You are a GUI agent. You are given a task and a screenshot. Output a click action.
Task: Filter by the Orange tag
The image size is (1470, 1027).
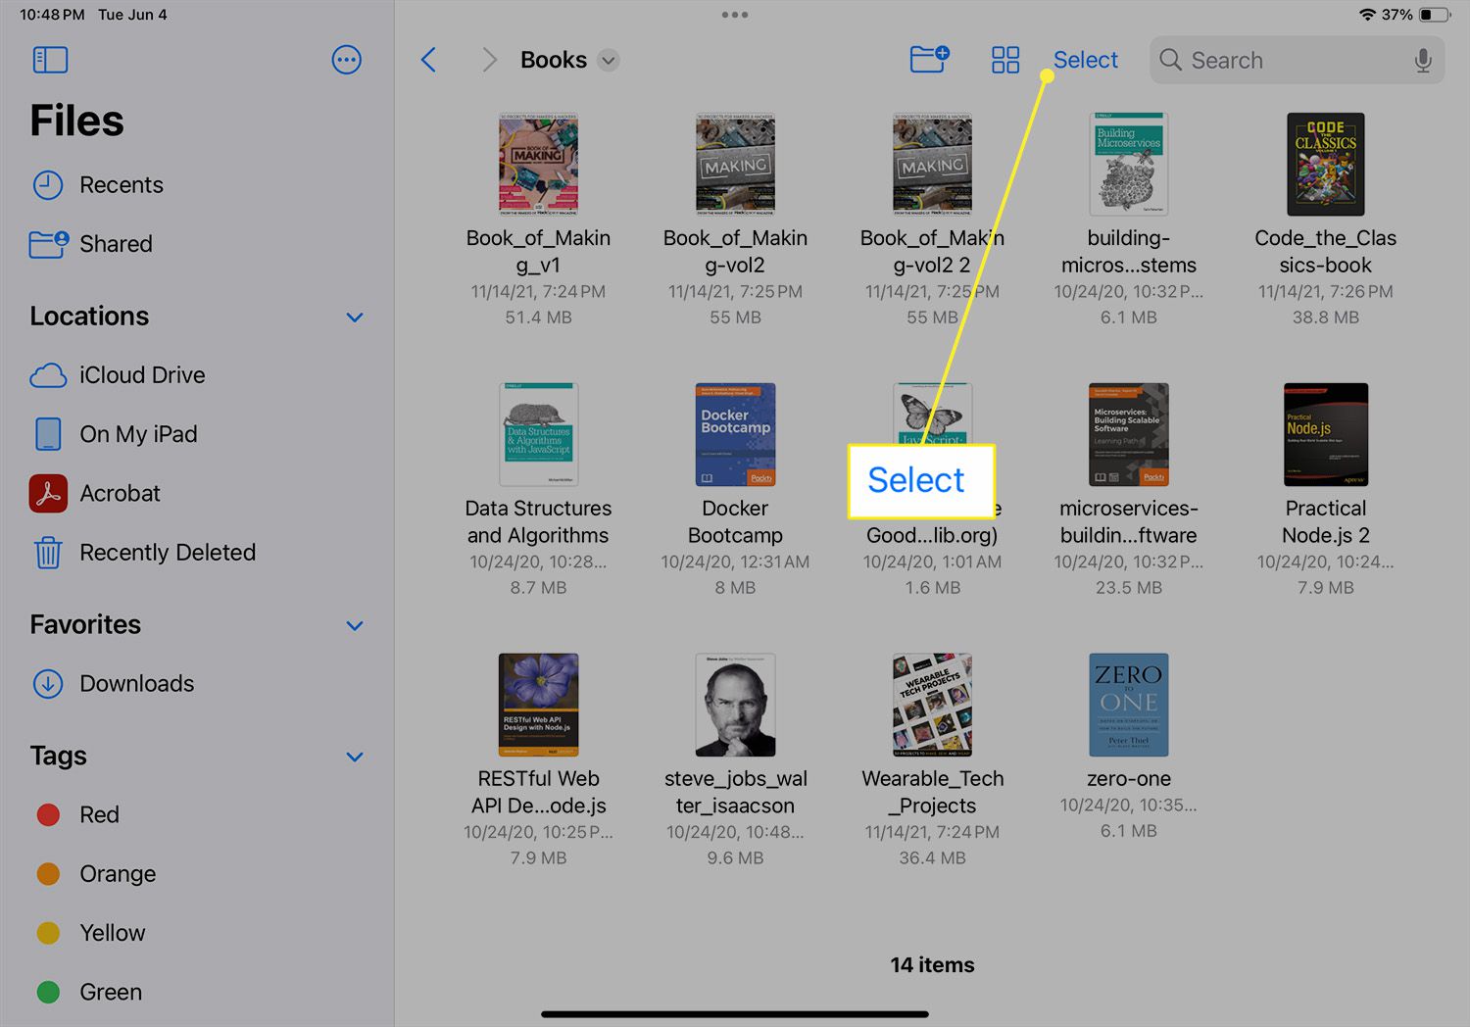point(117,874)
